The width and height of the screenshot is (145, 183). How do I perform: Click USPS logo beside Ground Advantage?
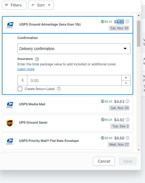[x=10, y=25]
